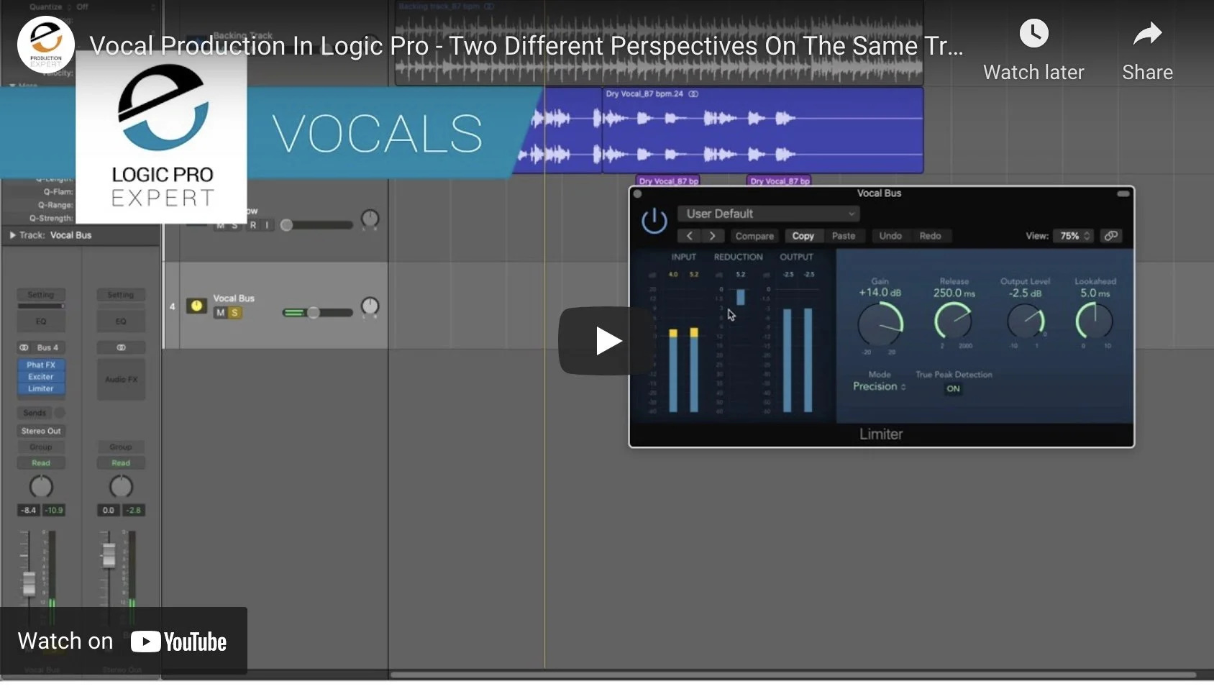
Task: Click the right channel strip pan knob
Action: coord(121,487)
